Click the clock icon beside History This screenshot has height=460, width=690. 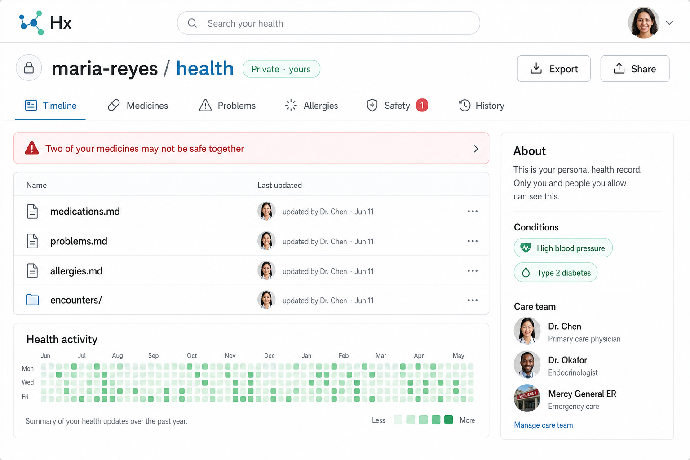pyautogui.click(x=464, y=106)
